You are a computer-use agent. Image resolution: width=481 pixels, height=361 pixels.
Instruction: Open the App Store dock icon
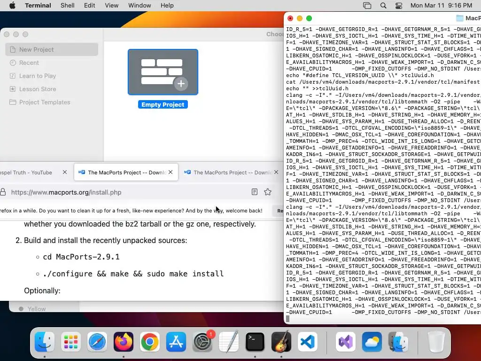[x=176, y=342]
